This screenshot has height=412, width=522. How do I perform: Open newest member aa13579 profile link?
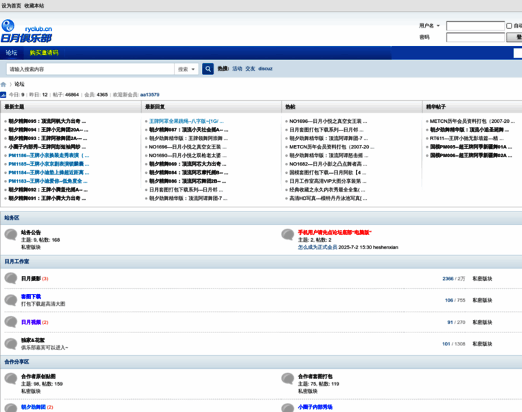point(150,95)
